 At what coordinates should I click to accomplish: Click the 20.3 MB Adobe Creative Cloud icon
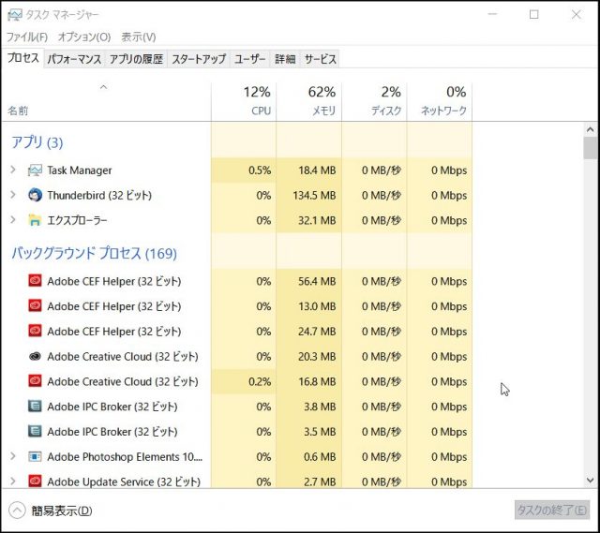click(x=36, y=357)
